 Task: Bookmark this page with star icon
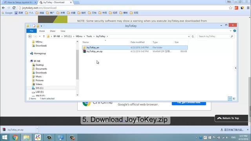coord(230,8)
